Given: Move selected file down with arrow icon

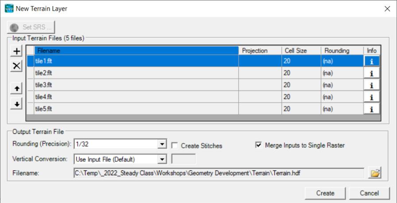Looking at the screenshot, I should (x=16, y=104).
